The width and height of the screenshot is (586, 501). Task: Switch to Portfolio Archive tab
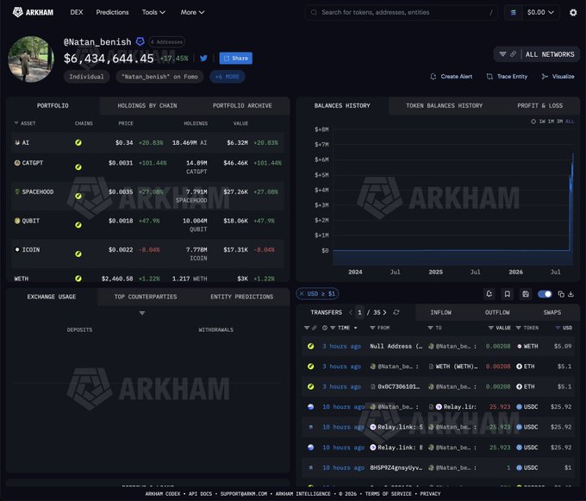[242, 106]
